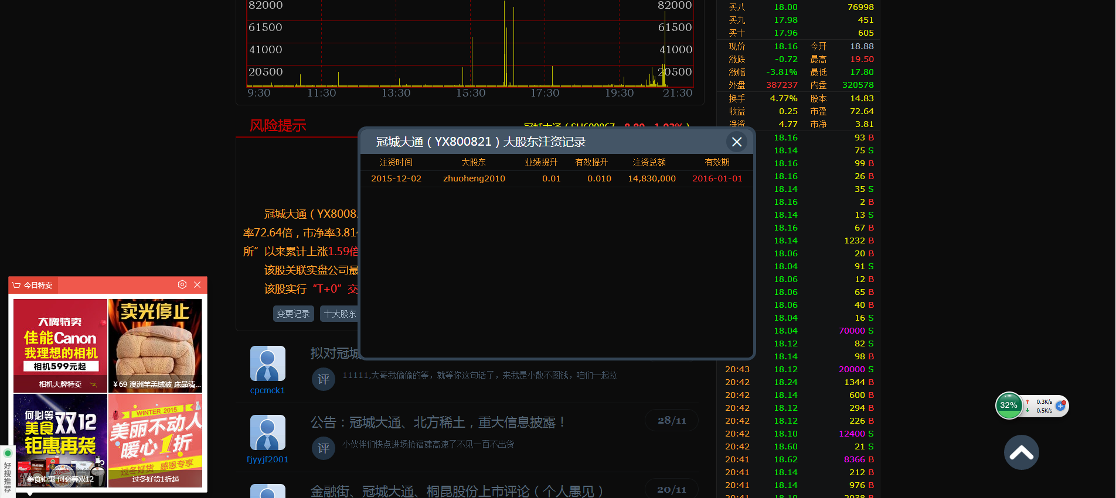The height and width of the screenshot is (498, 1116).
Task: Click the green 32% memory ball
Action: click(x=1009, y=406)
